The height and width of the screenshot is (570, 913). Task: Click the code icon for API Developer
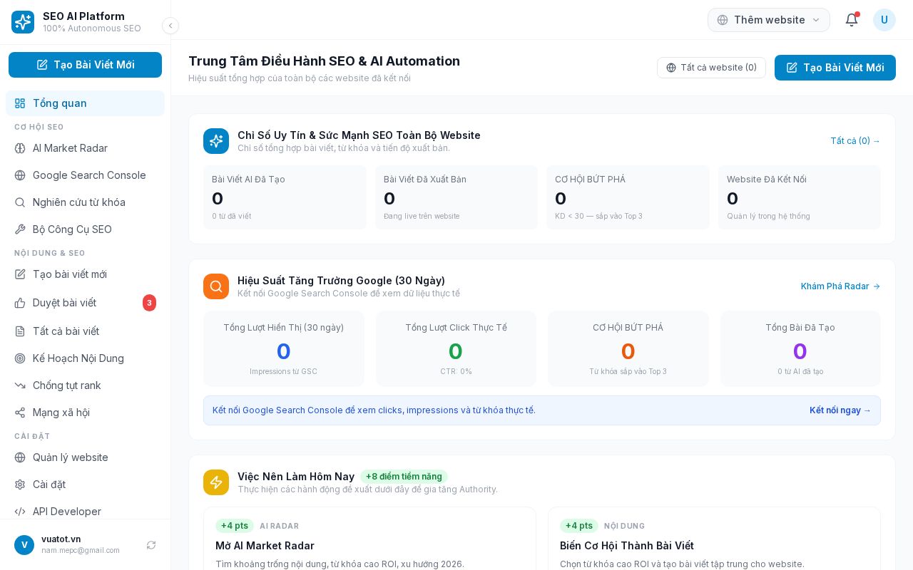point(20,512)
